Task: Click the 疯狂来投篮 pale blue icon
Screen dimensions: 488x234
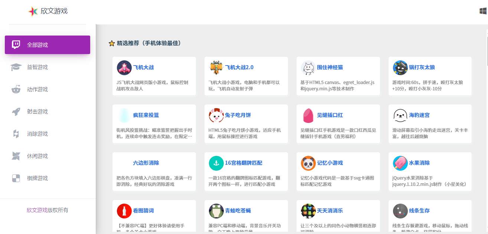Action: [x=124, y=116]
